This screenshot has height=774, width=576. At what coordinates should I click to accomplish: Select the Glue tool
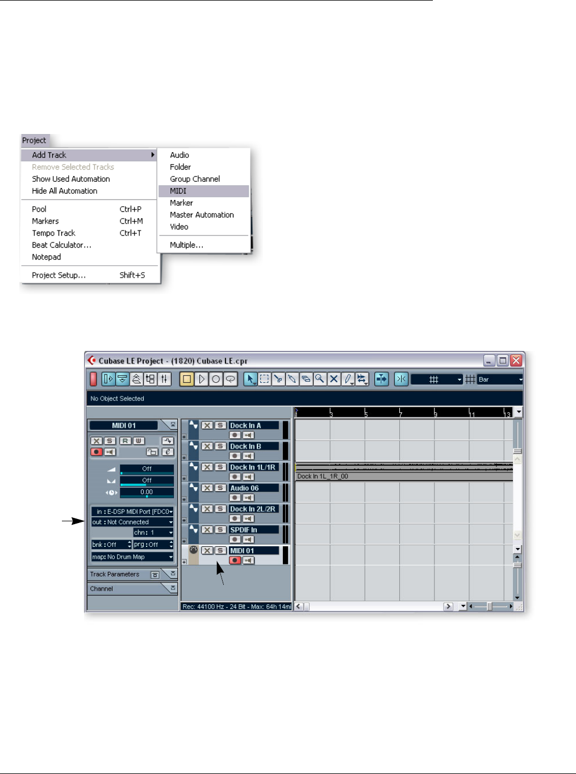coord(292,379)
